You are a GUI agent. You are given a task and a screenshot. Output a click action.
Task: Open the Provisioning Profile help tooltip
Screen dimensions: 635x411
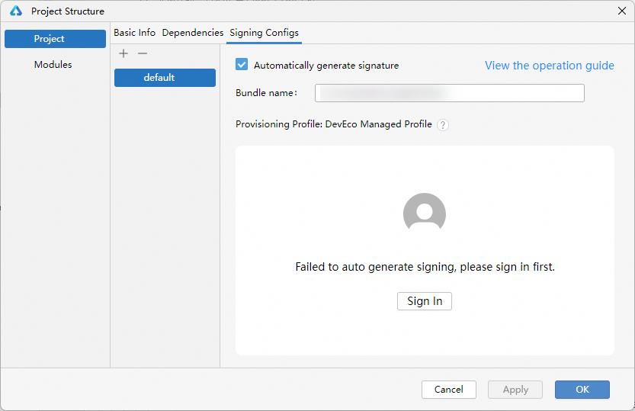443,125
